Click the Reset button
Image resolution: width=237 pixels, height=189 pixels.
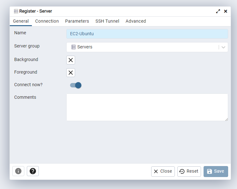coord(189,171)
